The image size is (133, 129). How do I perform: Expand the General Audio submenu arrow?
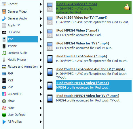(41, 19)
